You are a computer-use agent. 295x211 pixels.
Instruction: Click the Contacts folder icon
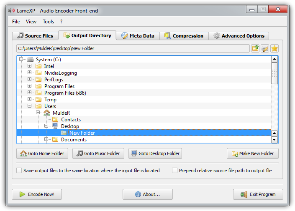55,120
